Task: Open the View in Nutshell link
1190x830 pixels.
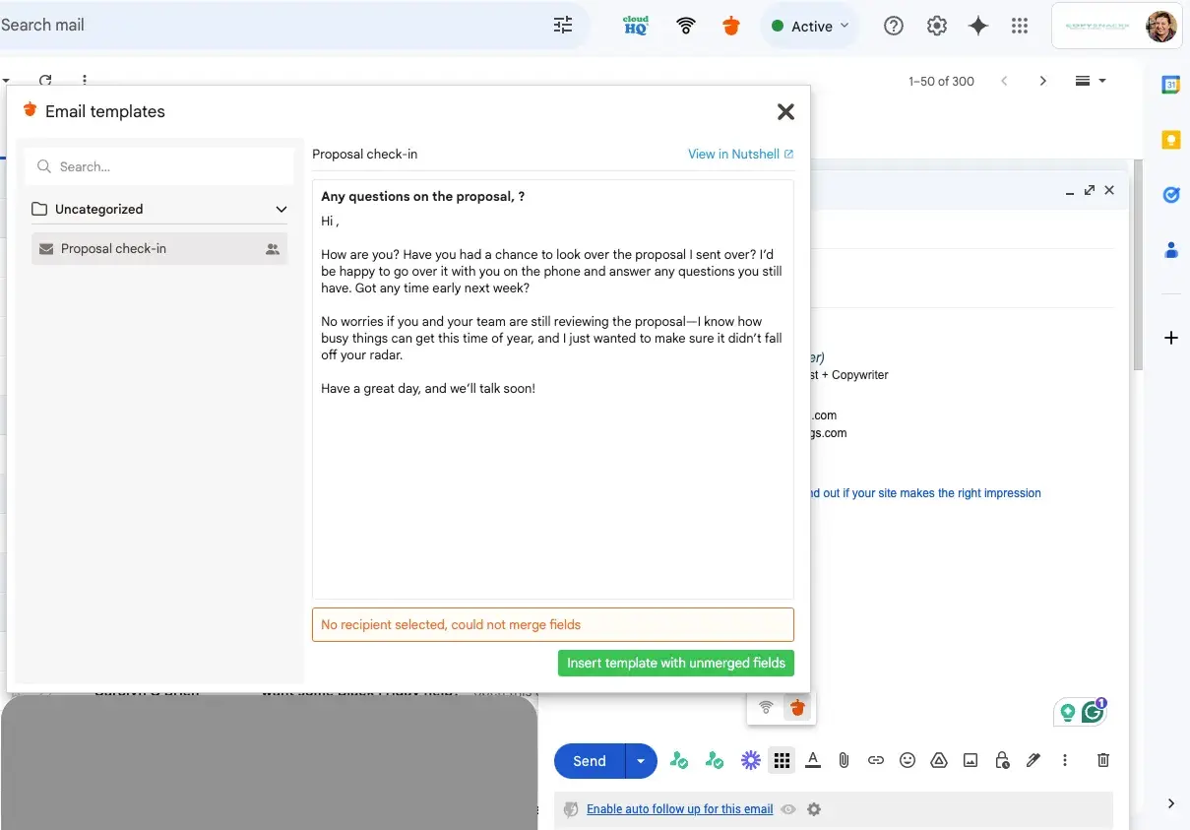Action: (x=740, y=154)
